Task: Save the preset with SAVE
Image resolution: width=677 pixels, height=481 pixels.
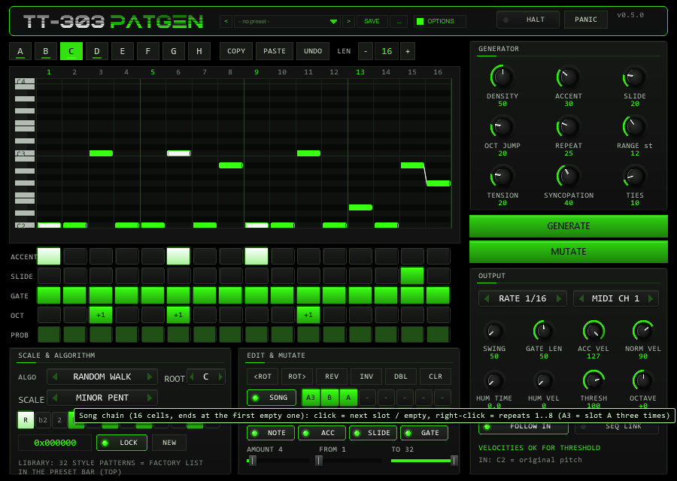Action: (x=372, y=21)
